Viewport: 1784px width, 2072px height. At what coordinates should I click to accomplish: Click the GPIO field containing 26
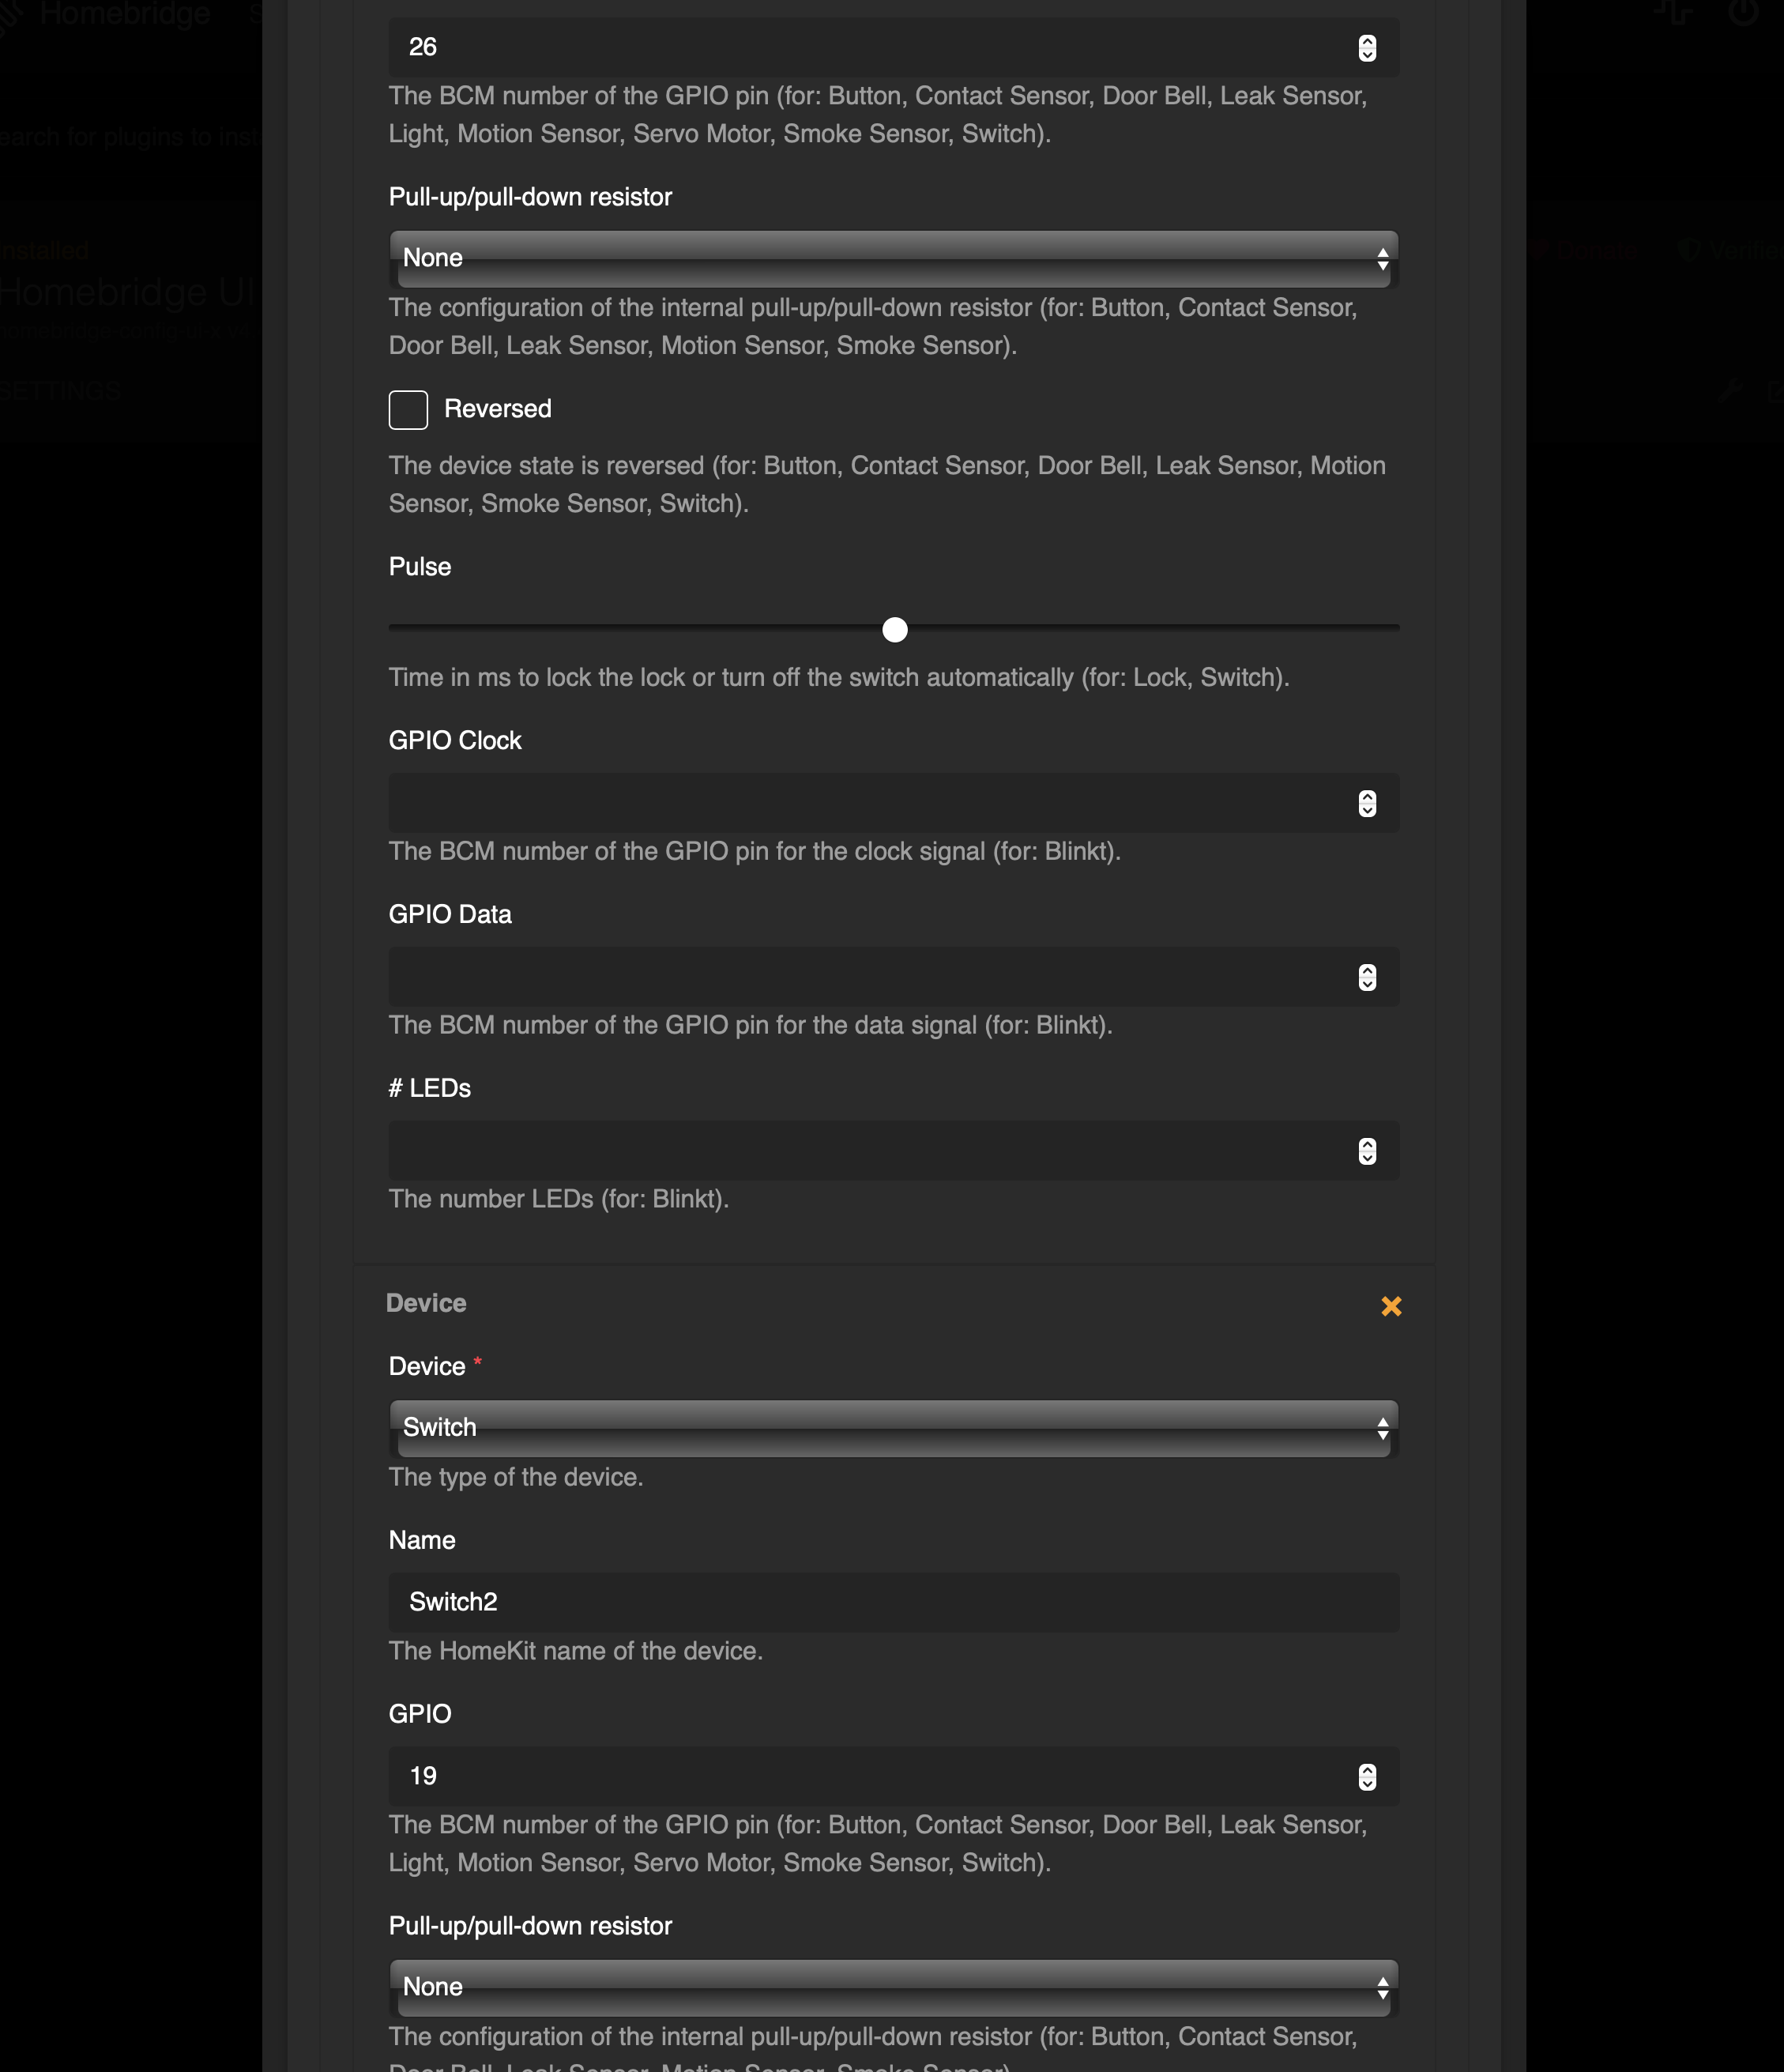[x=894, y=47]
